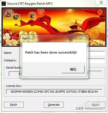Click the Z application icon in title bar

tap(4, 4)
